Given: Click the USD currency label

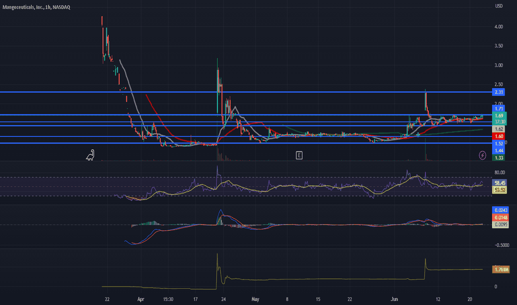Looking at the screenshot, I should point(499,6).
